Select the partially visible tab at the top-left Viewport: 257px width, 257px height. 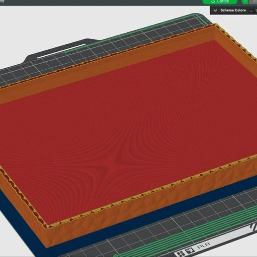tap(2, 1)
